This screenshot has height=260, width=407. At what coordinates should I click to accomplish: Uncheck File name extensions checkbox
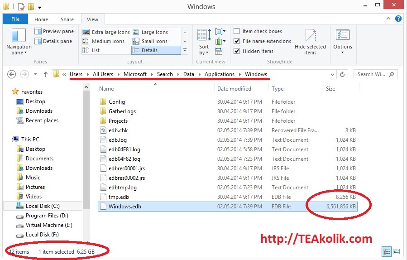(236, 41)
